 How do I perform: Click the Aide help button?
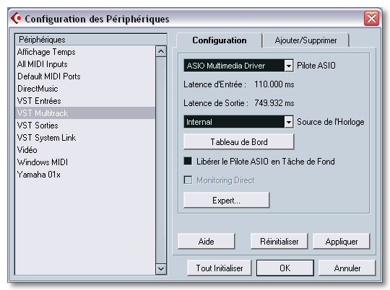(206, 241)
